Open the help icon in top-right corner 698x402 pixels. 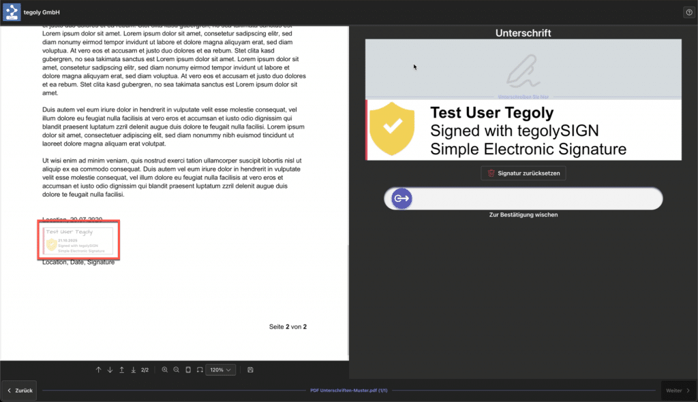(688, 12)
